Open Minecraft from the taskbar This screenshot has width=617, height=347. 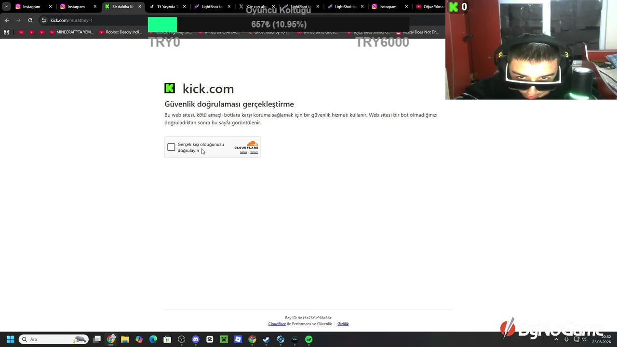point(224,339)
